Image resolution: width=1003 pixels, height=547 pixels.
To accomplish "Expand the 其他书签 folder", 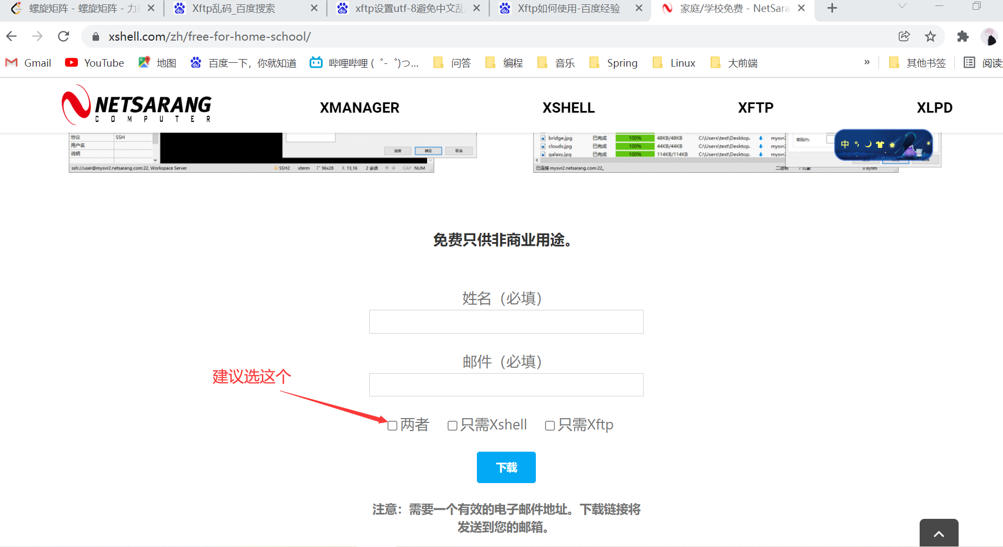I will pos(917,63).
